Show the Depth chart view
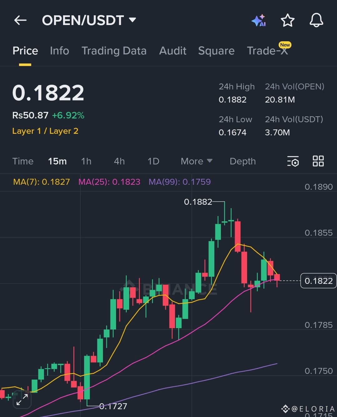337x417 pixels. coord(242,161)
